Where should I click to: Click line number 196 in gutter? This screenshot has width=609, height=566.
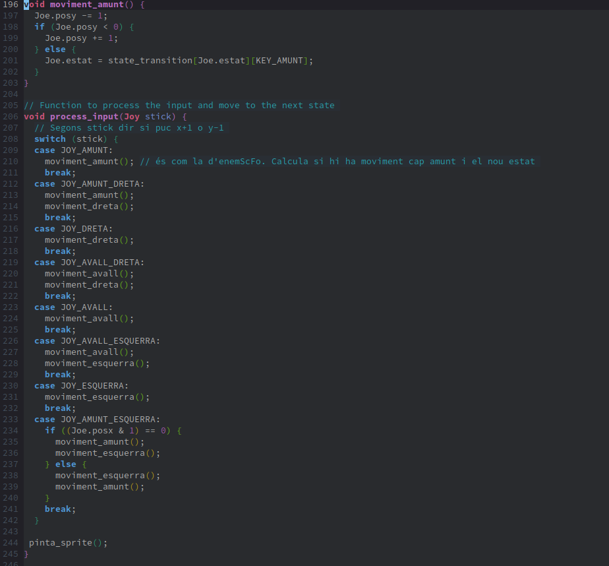tap(11, 5)
